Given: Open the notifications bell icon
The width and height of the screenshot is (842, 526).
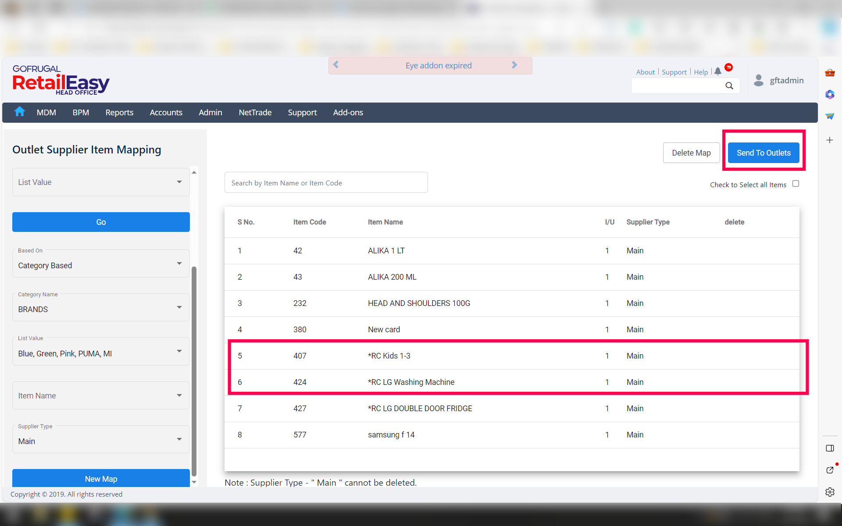Looking at the screenshot, I should point(718,71).
